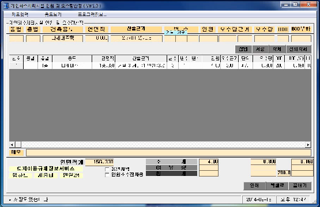Enable the 인원수 수정사용 checkbox
Viewport: 320px width, 207px height.
pos(107,175)
